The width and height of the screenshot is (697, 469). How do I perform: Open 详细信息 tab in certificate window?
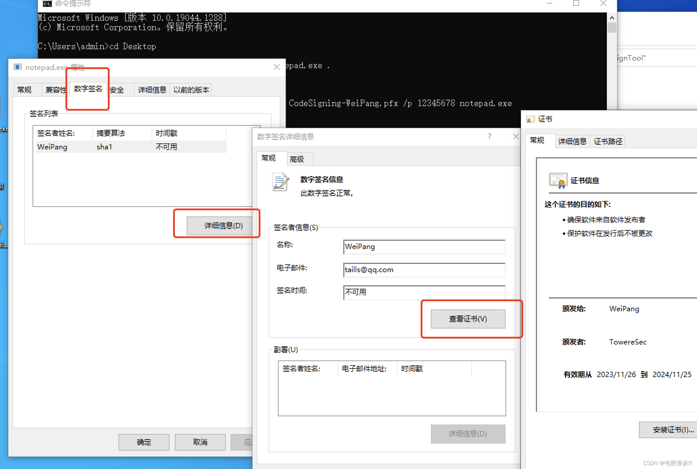[x=572, y=141]
